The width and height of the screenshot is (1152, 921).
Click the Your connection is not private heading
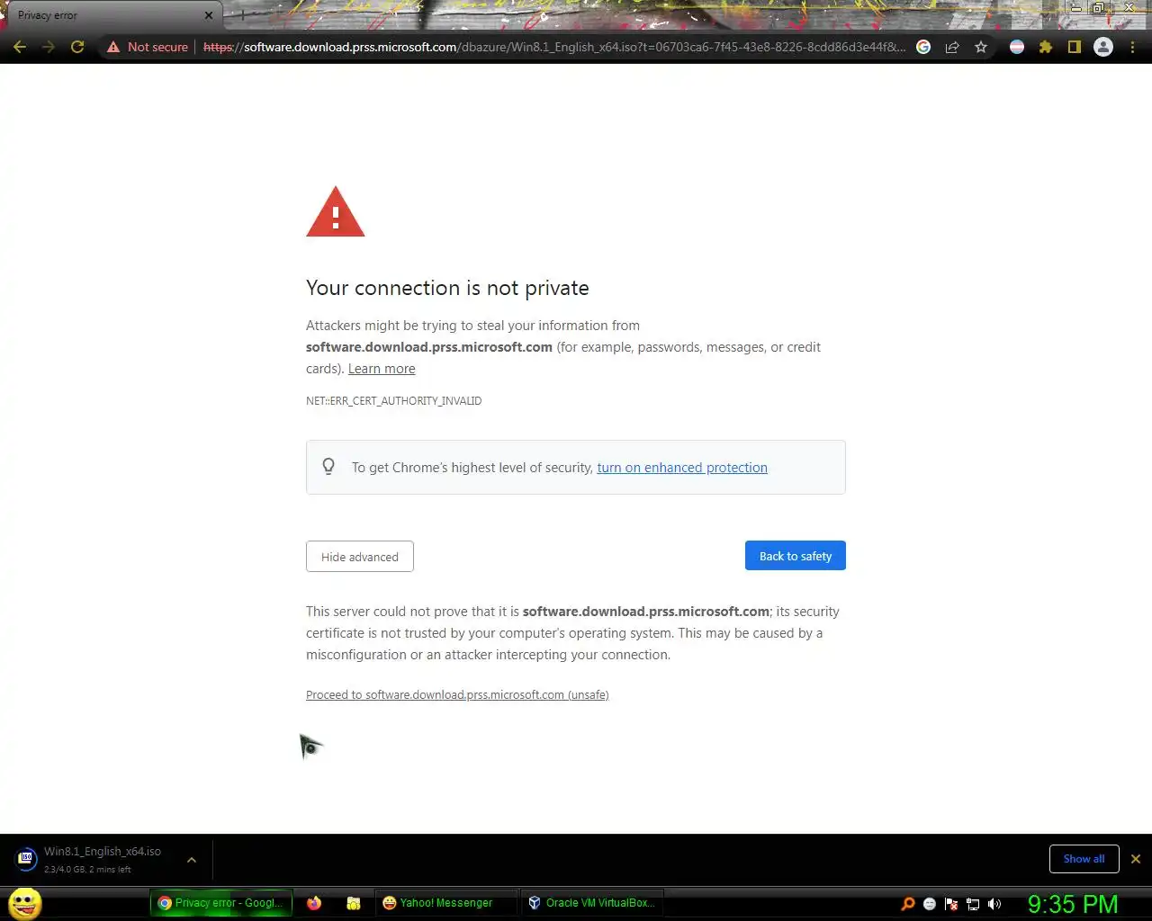tap(447, 288)
